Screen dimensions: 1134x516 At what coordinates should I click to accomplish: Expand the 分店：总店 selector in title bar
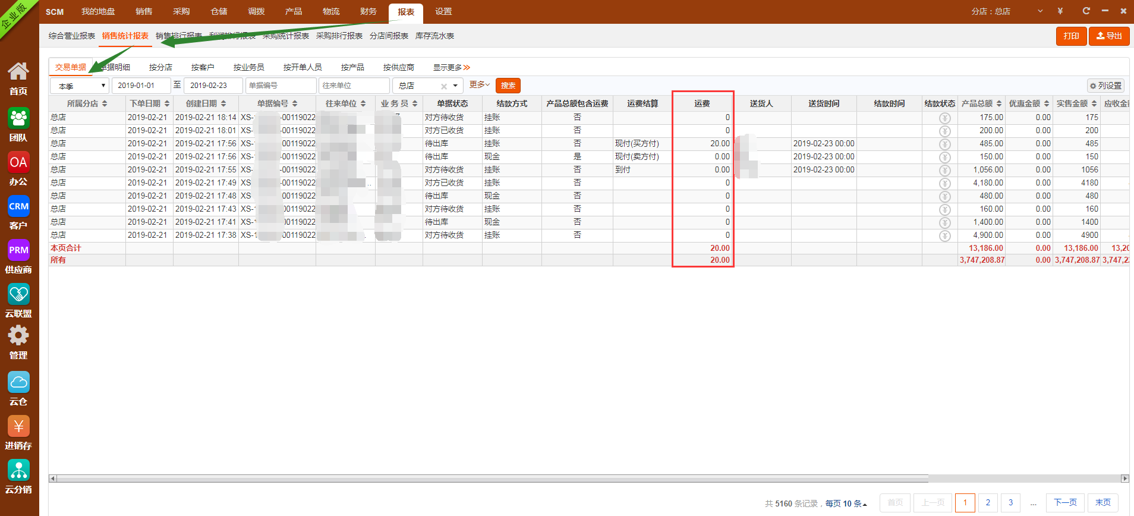(x=1040, y=11)
